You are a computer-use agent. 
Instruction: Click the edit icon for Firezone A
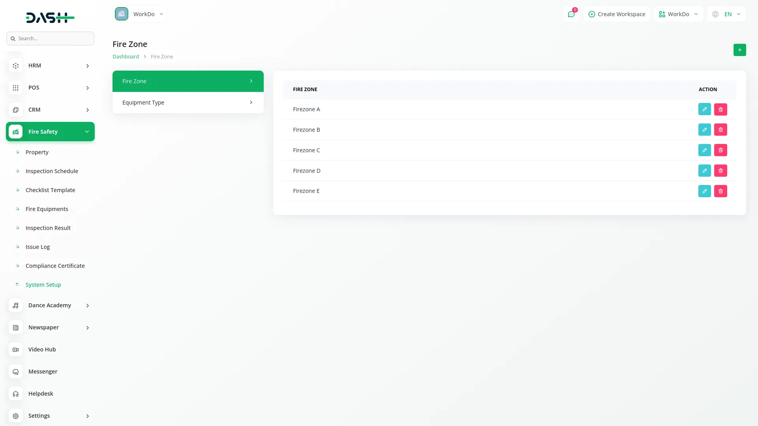coord(704,109)
